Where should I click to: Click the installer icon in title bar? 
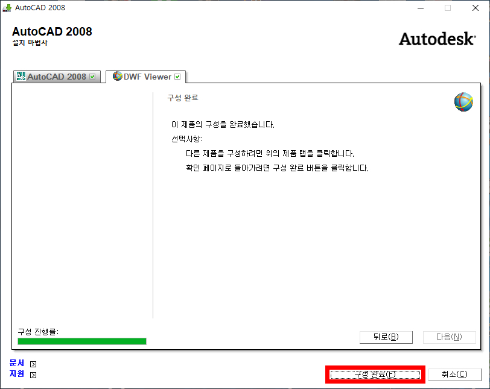click(x=7, y=8)
